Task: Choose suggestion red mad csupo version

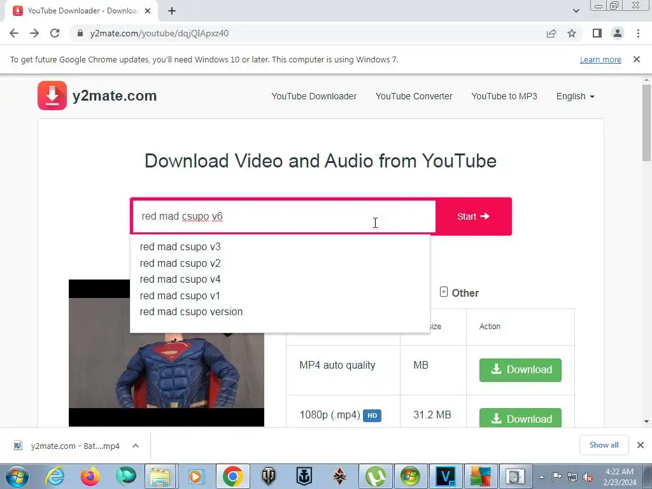Action: [191, 311]
